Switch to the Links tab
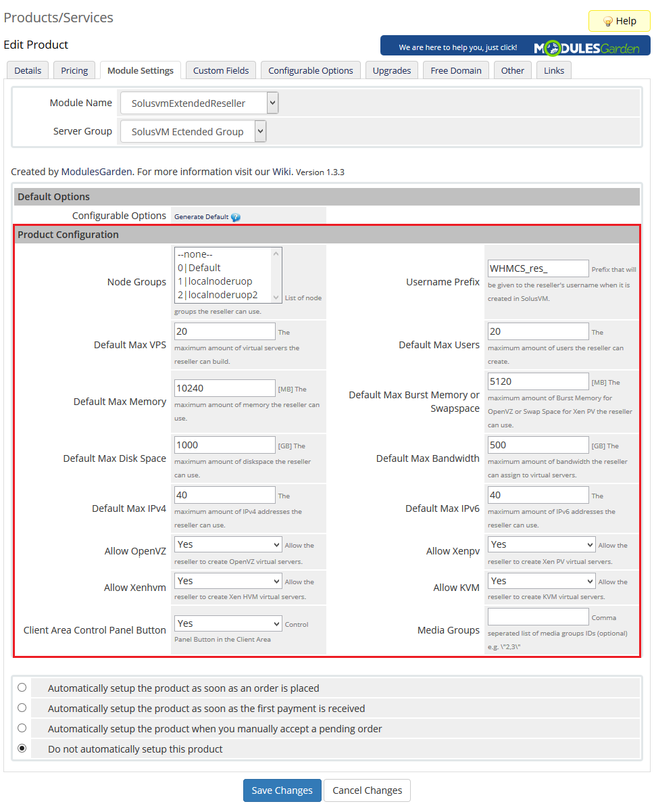This screenshot has width=654, height=806. point(554,70)
